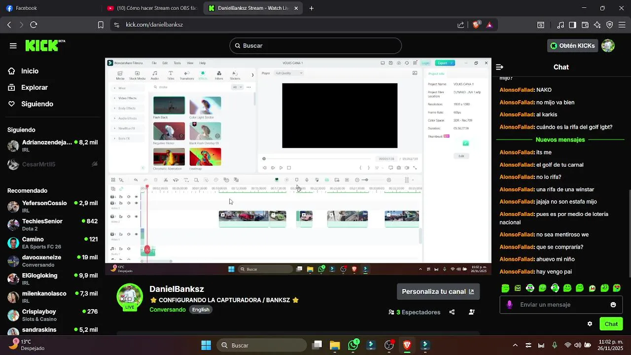Click the first green emote in chat row
The height and width of the screenshot is (355, 631).
pyautogui.click(x=505, y=288)
